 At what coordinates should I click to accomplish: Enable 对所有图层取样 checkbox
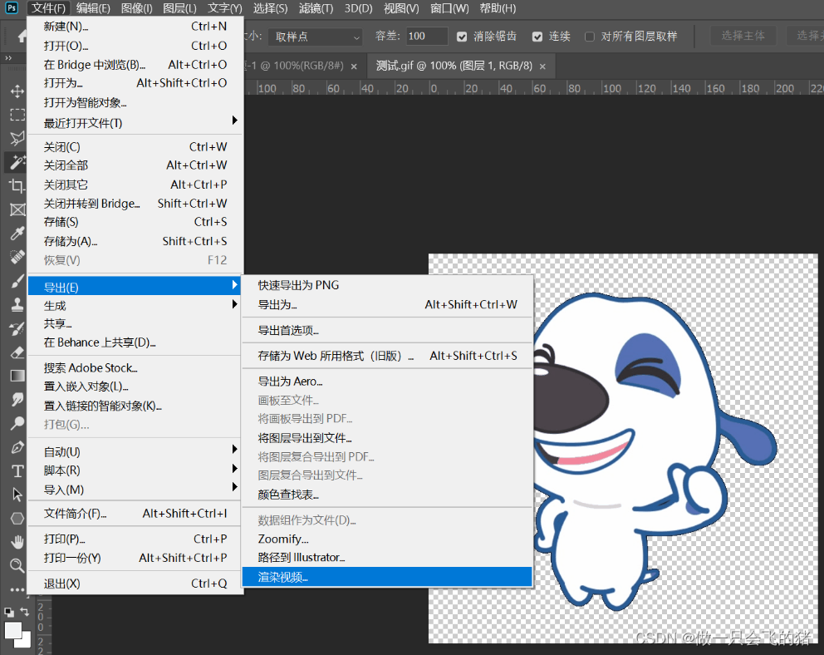click(x=590, y=37)
